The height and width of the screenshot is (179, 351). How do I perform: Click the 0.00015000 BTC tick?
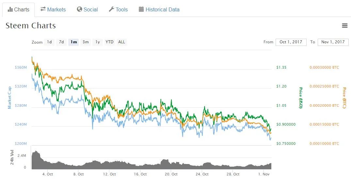324,124
